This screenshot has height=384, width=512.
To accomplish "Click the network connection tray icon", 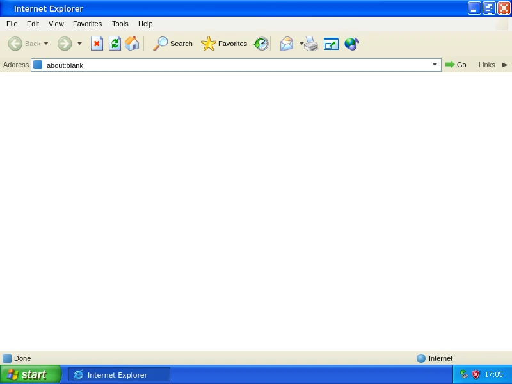I will point(463,374).
